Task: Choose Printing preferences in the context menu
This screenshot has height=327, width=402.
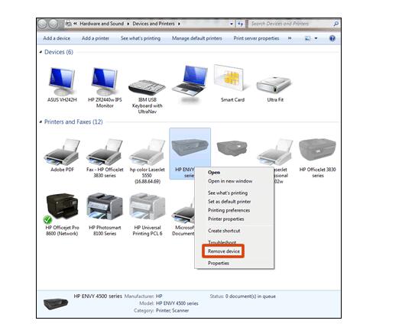Action: coord(229,210)
